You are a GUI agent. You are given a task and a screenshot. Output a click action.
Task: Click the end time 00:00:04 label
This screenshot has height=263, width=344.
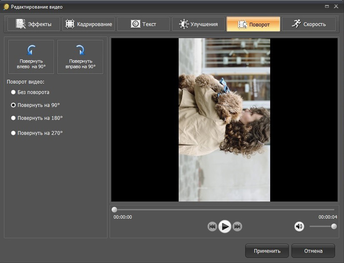tap(328, 217)
